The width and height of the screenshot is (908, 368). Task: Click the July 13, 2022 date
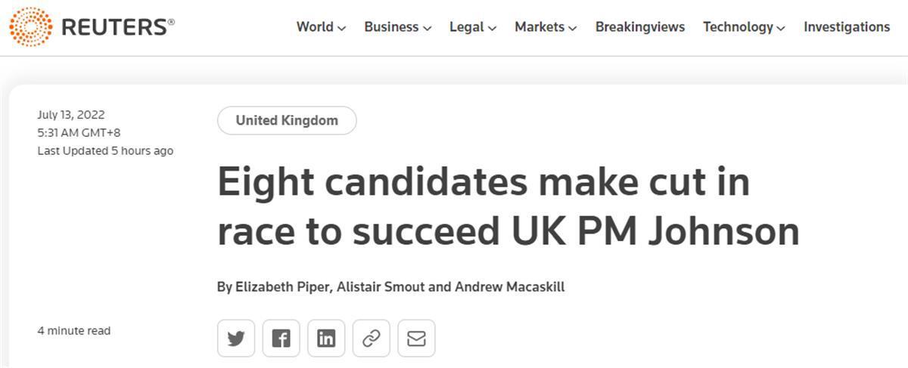point(71,115)
